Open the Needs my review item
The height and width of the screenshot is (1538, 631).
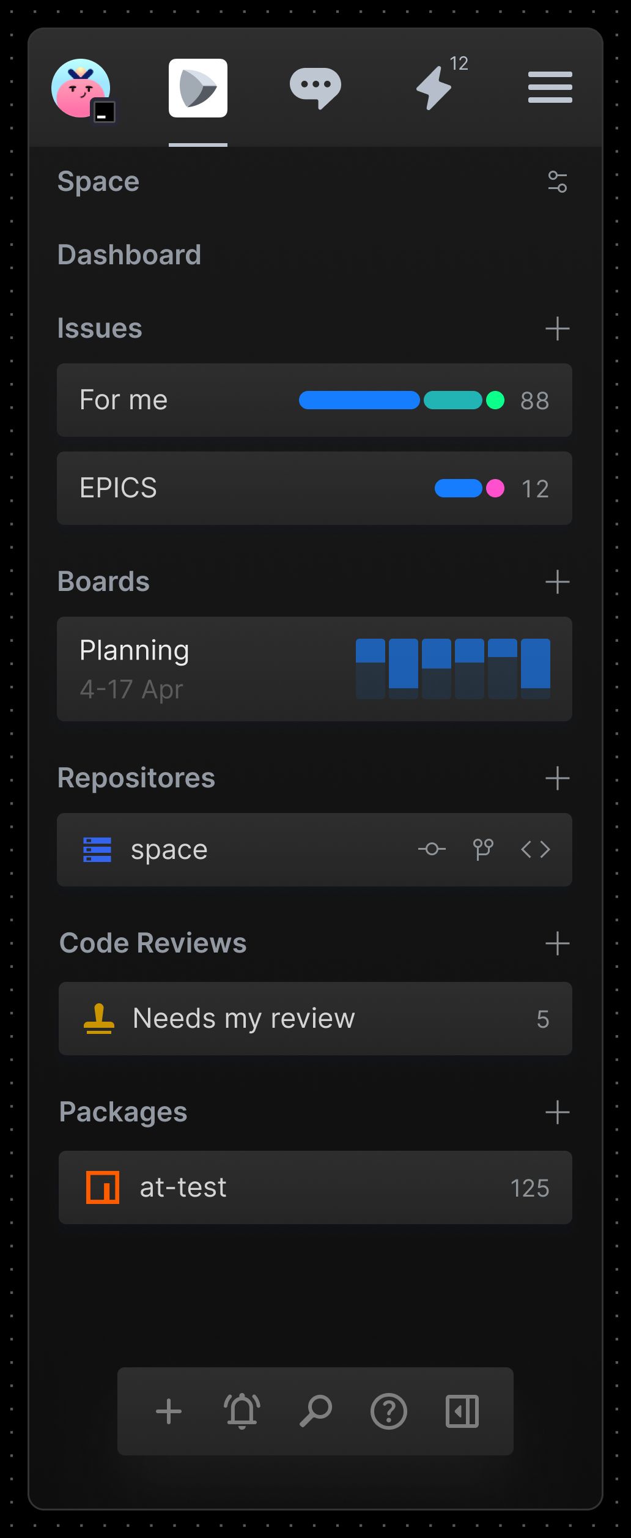coord(315,1019)
